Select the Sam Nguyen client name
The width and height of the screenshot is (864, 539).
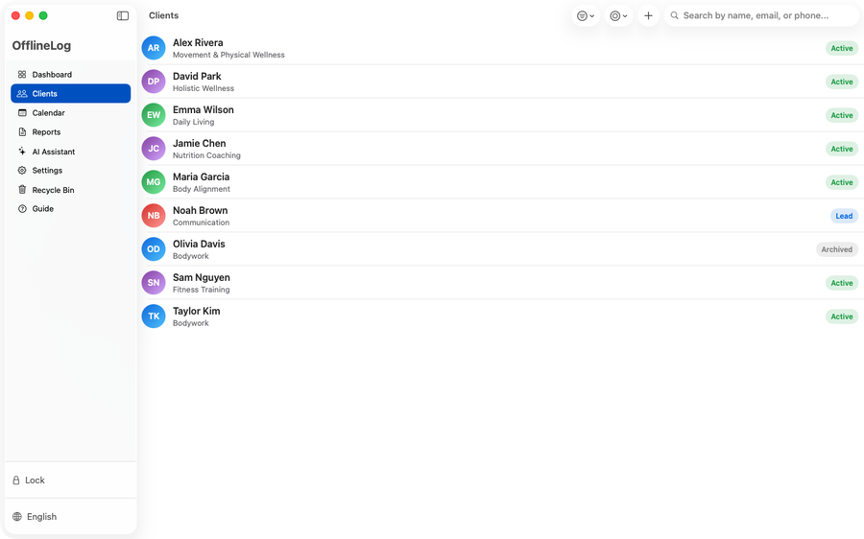click(x=202, y=277)
